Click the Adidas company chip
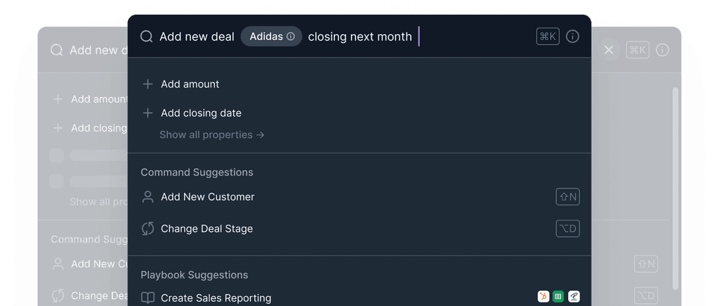This screenshot has width=719, height=306. coord(266,36)
